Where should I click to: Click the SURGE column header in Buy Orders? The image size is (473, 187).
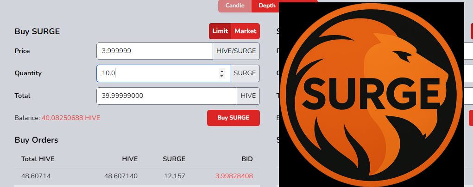coord(174,159)
